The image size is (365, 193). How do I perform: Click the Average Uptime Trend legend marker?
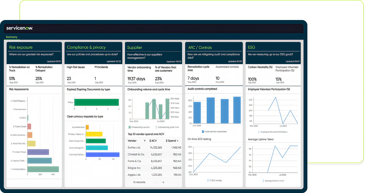pos(262,180)
